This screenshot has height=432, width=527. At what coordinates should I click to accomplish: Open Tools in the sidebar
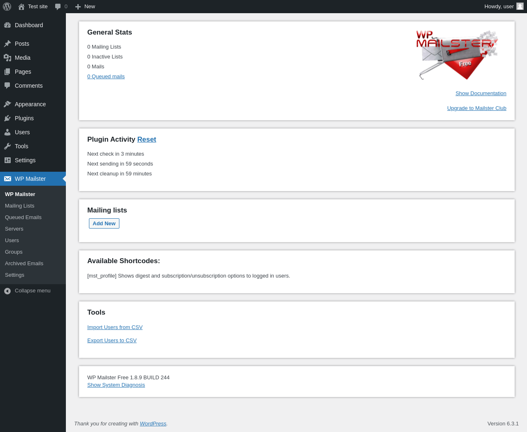point(33,146)
